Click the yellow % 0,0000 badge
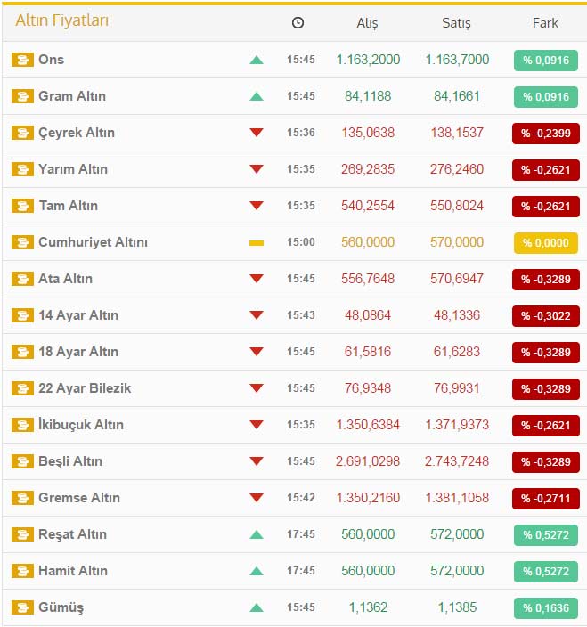The image size is (587, 627). (x=546, y=243)
